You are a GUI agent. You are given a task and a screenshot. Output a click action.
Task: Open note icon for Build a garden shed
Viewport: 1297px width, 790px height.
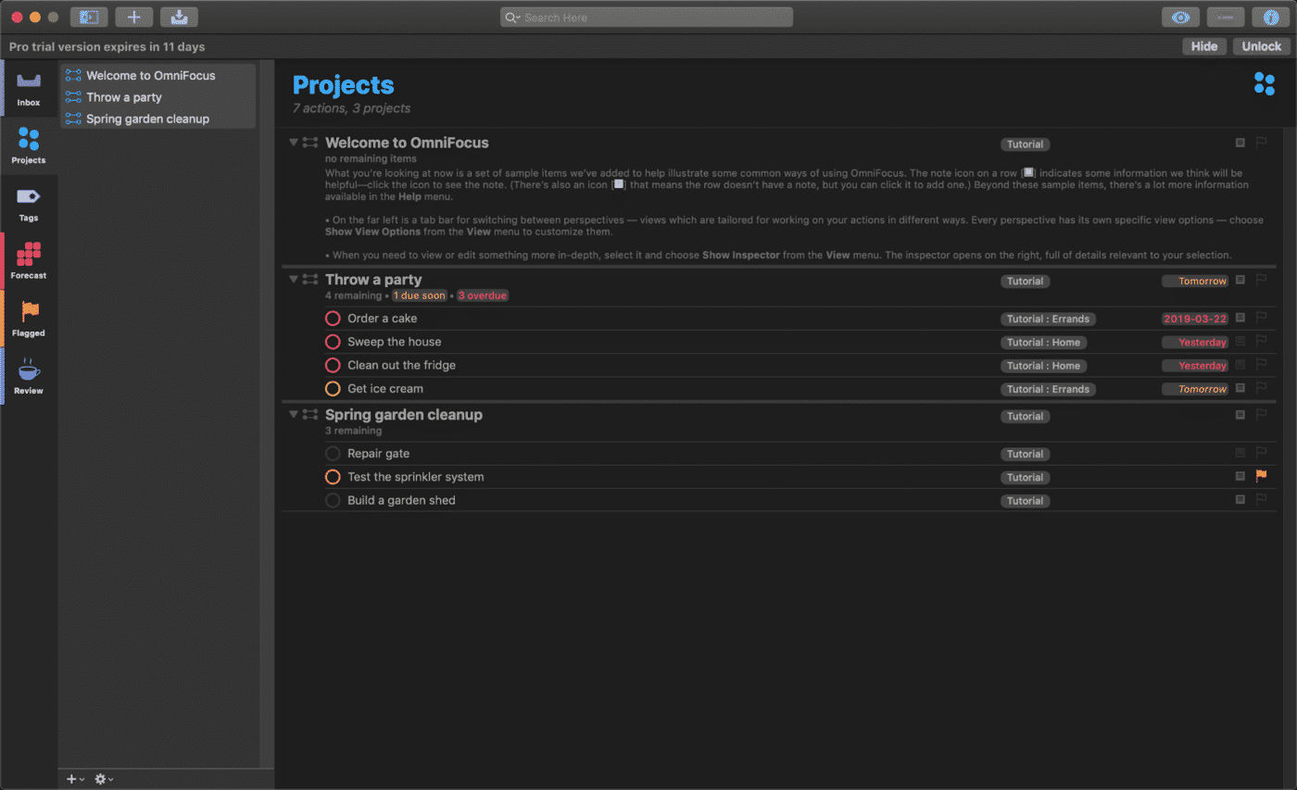click(1240, 499)
